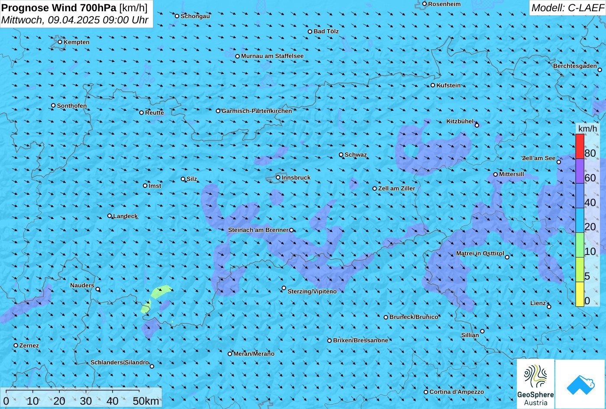The width and height of the screenshot is (606, 409).
Task: Click the Meran/Merano label
Action: 254,354
